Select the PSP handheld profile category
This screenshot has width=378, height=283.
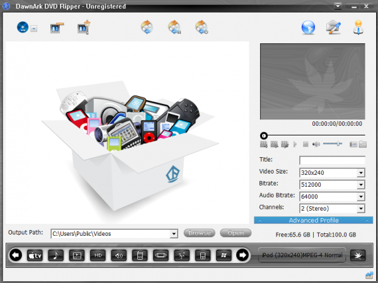point(161,255)
